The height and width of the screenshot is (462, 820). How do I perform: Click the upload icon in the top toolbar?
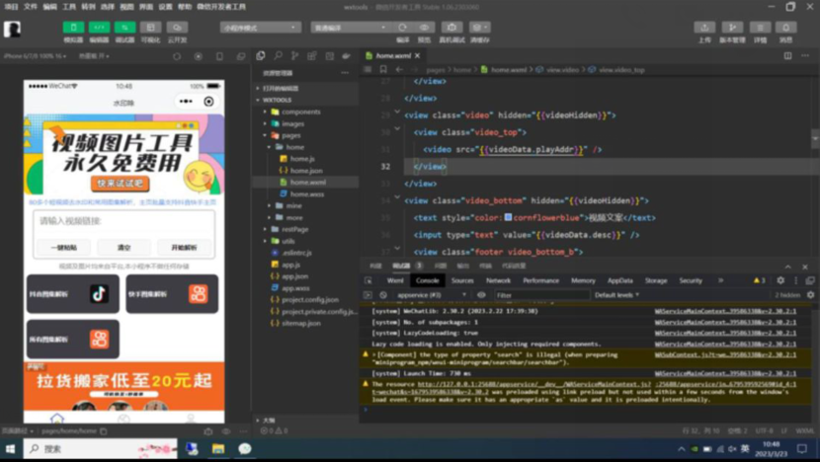tap(704, 29)
